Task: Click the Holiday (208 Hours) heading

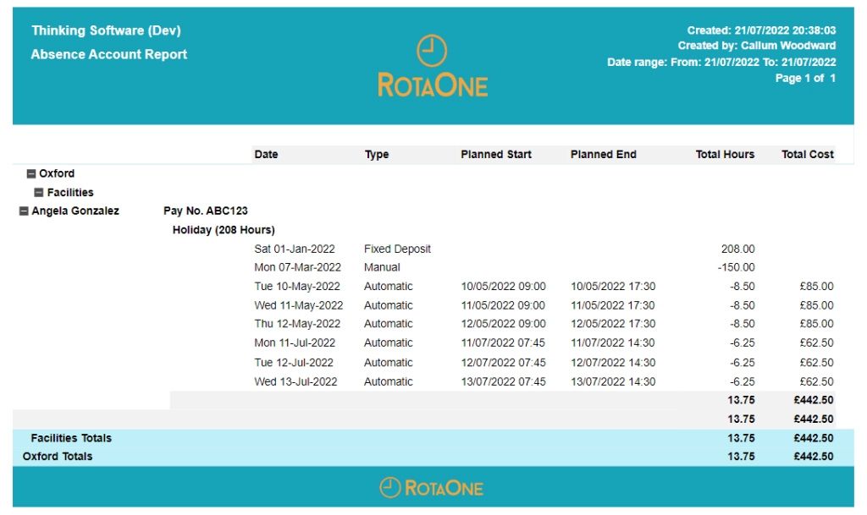Action: 224,230
